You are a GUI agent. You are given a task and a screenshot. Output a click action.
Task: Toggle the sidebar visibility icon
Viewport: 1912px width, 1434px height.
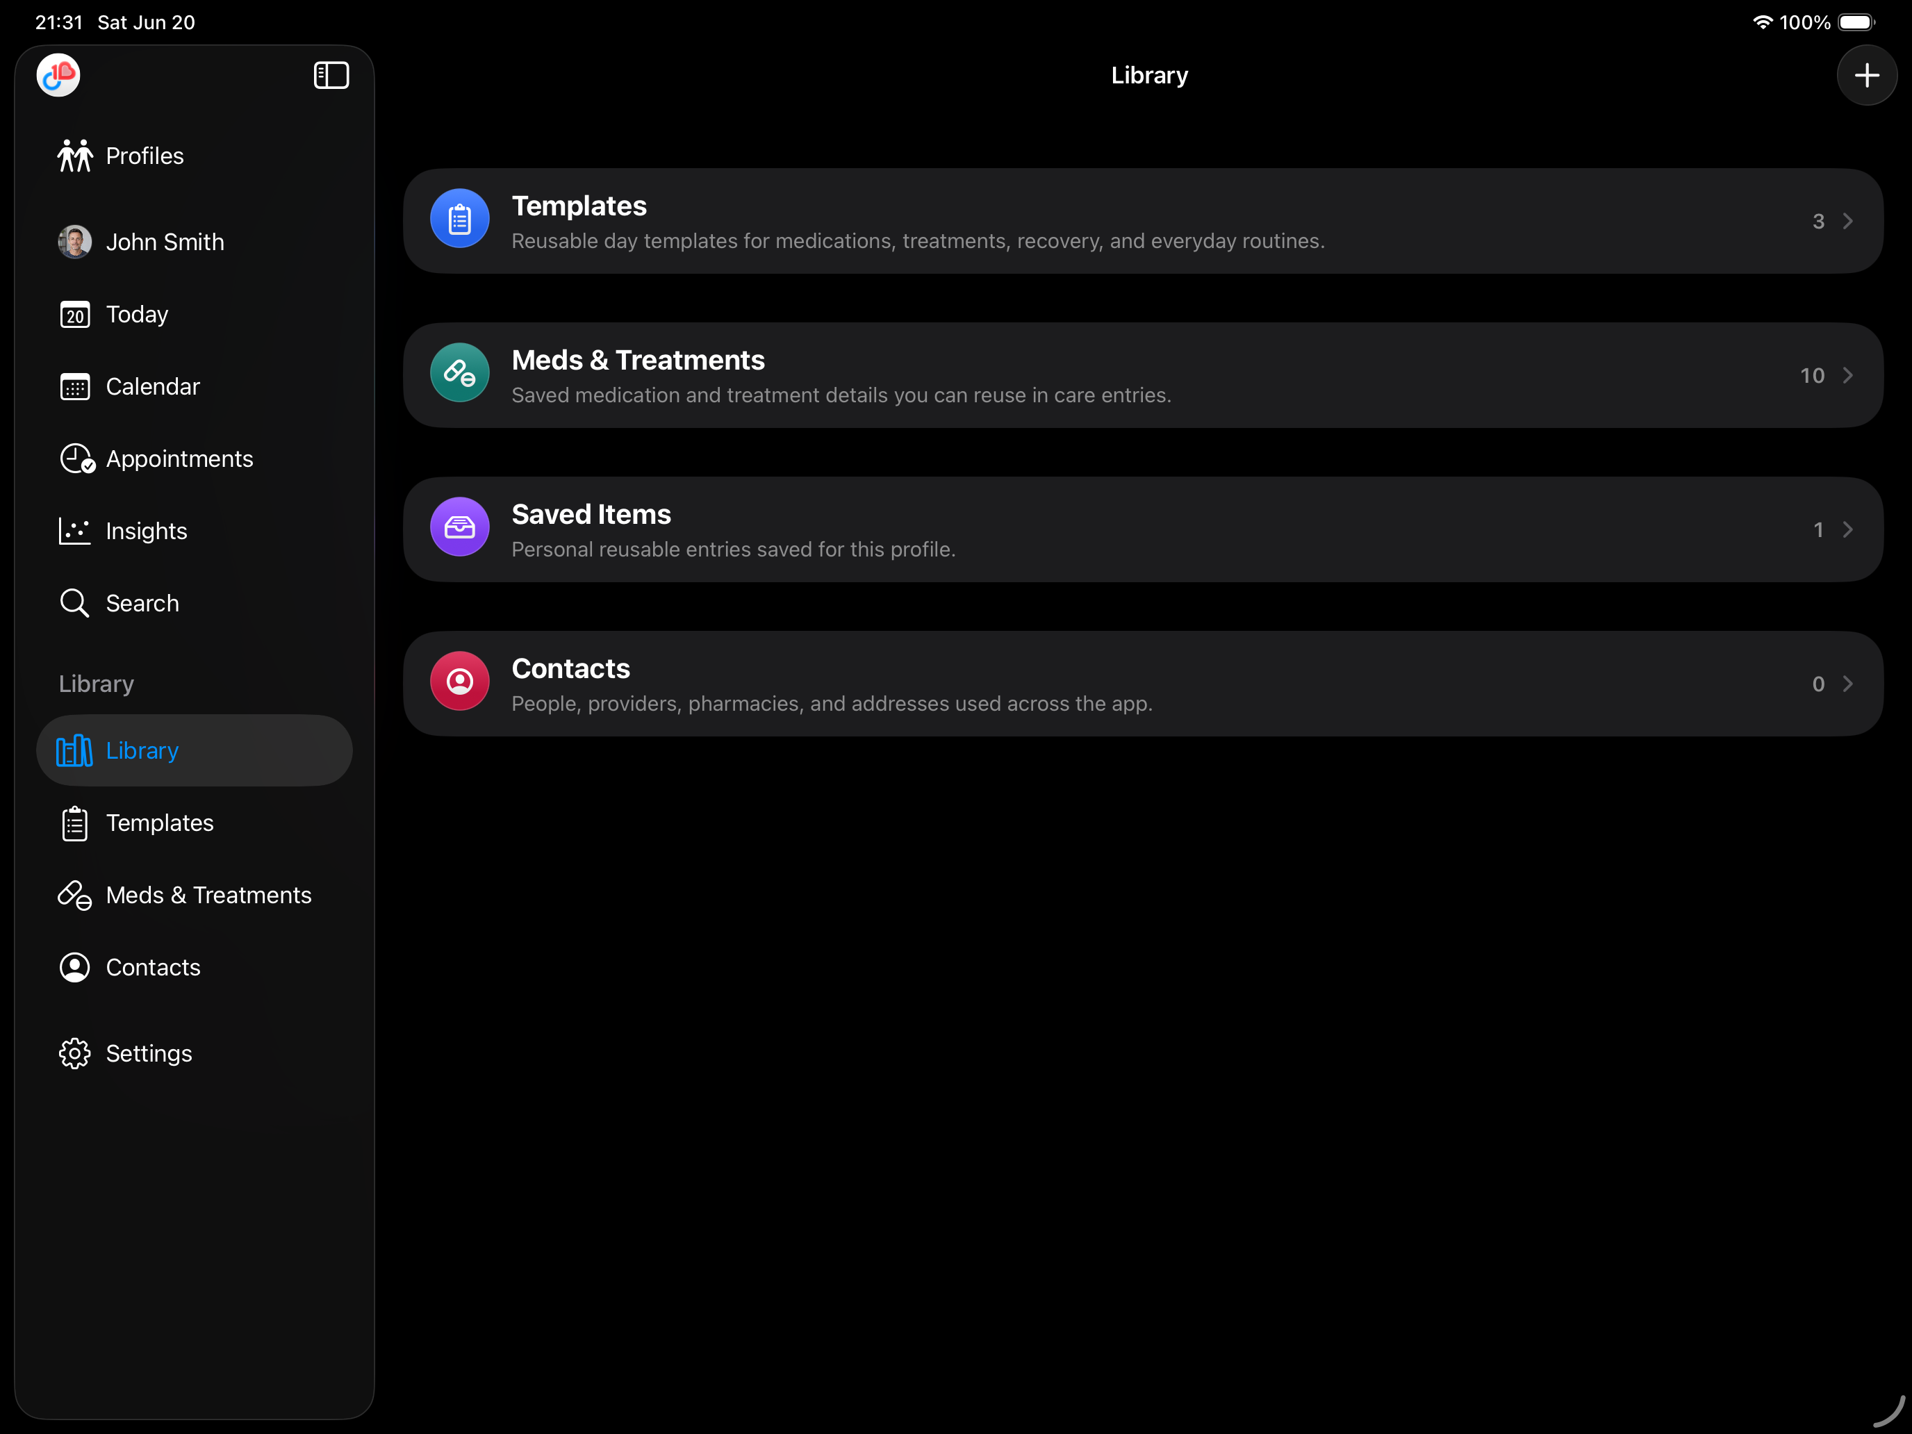(331, 75)
